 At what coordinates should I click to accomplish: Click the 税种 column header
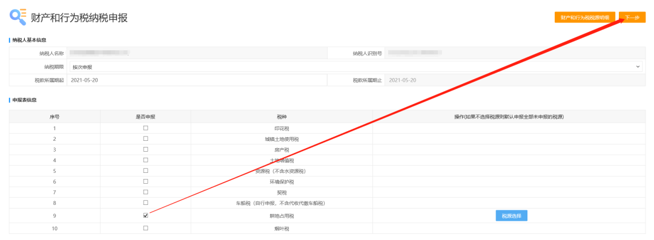(282, 117)
